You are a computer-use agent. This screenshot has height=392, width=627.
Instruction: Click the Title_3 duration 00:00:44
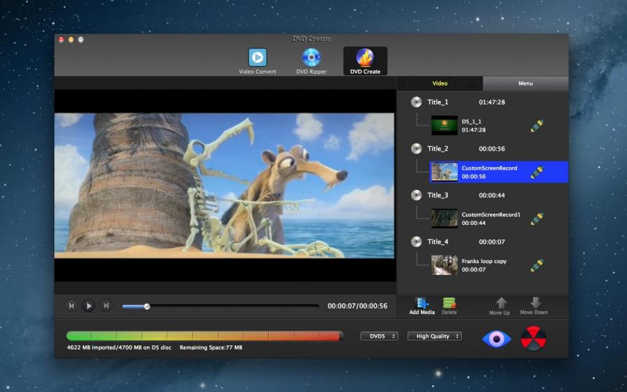click(492, 196)
